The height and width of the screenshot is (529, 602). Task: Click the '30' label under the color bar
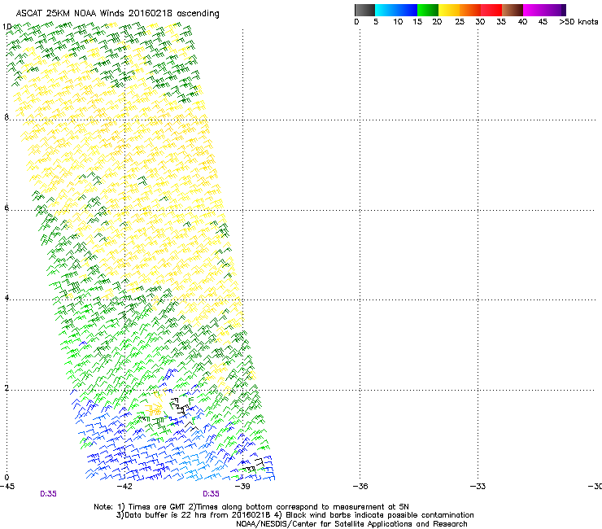[480, 22]
